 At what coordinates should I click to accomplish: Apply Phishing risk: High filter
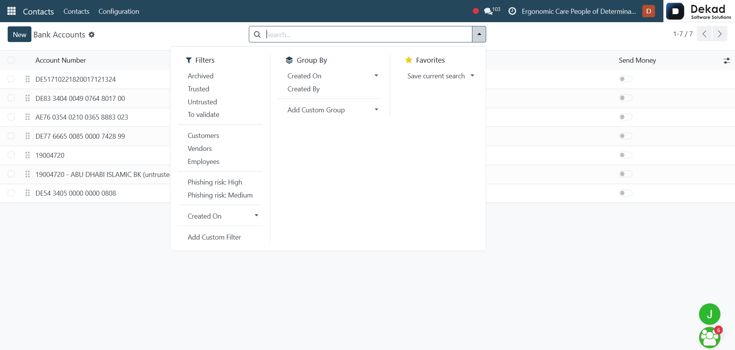(215, 182)
